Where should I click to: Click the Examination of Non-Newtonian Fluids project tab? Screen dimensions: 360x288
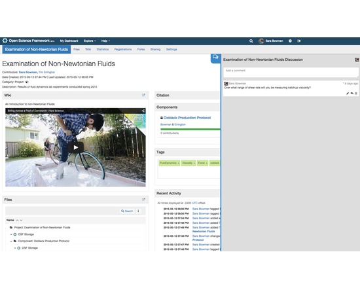(37, 49)
